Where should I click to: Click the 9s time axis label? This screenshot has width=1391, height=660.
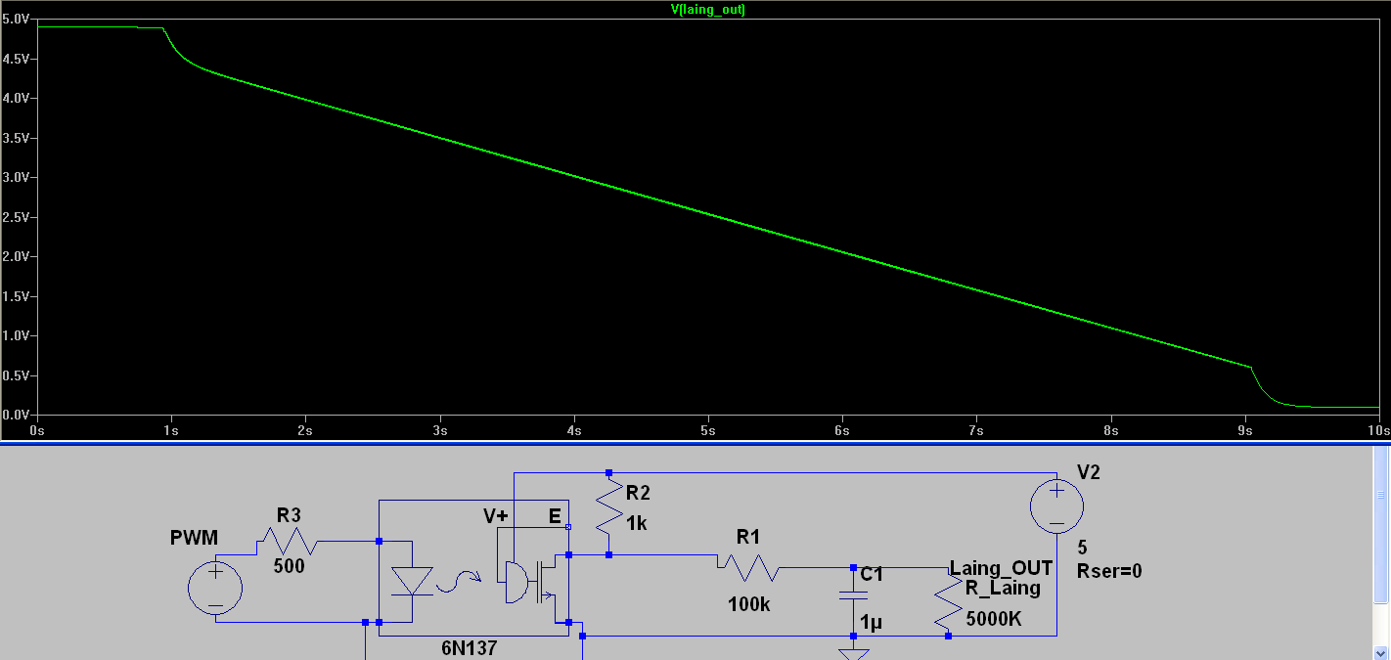click(x=1244, y=430)
